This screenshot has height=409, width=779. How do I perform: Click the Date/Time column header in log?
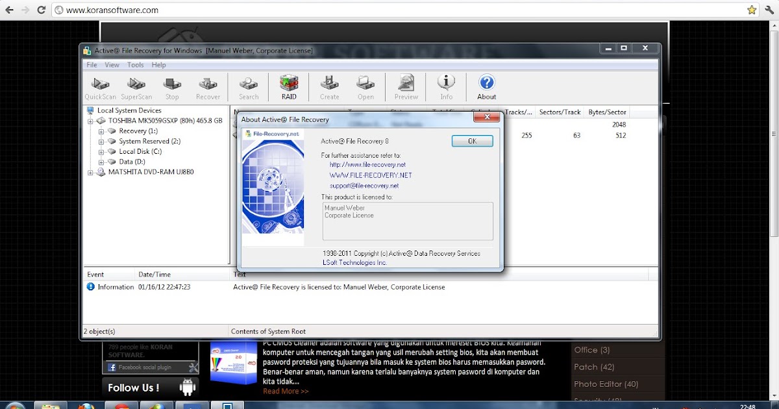tap(182, 275)
